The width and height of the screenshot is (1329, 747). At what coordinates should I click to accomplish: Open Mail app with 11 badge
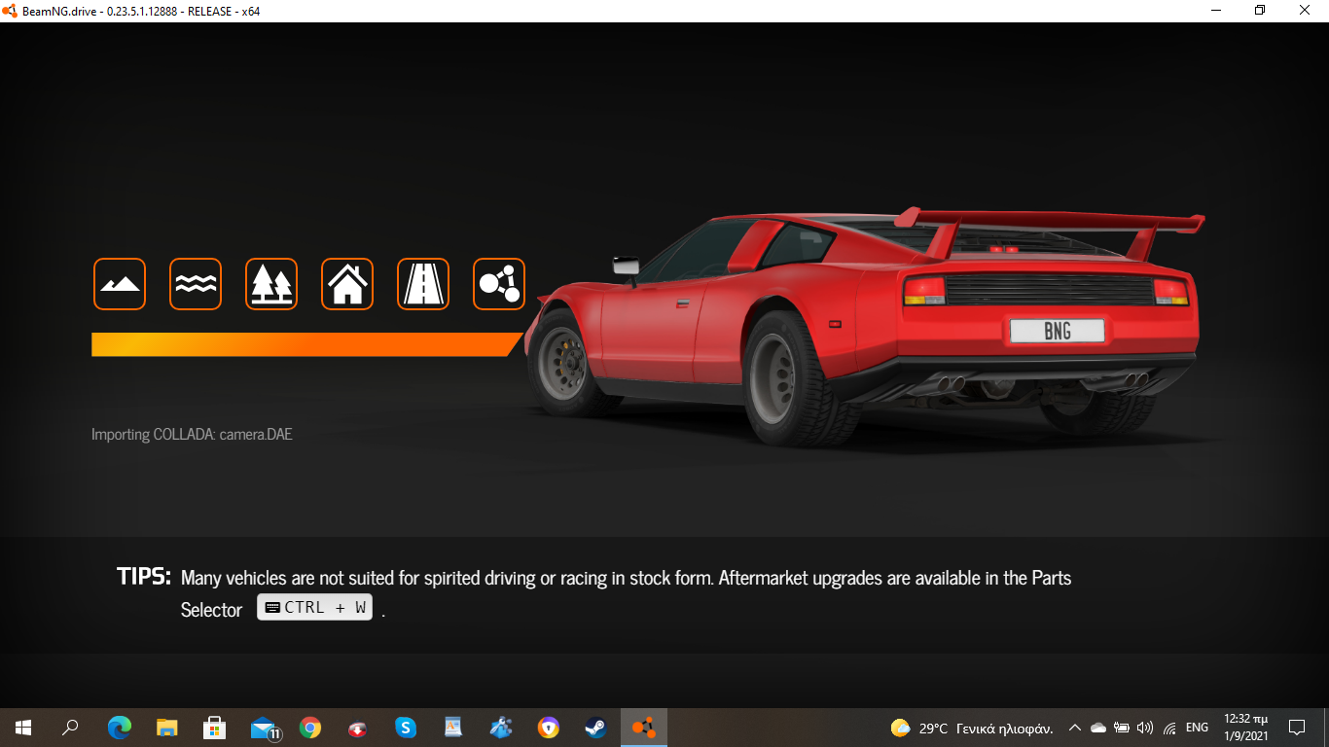point(264,728)
